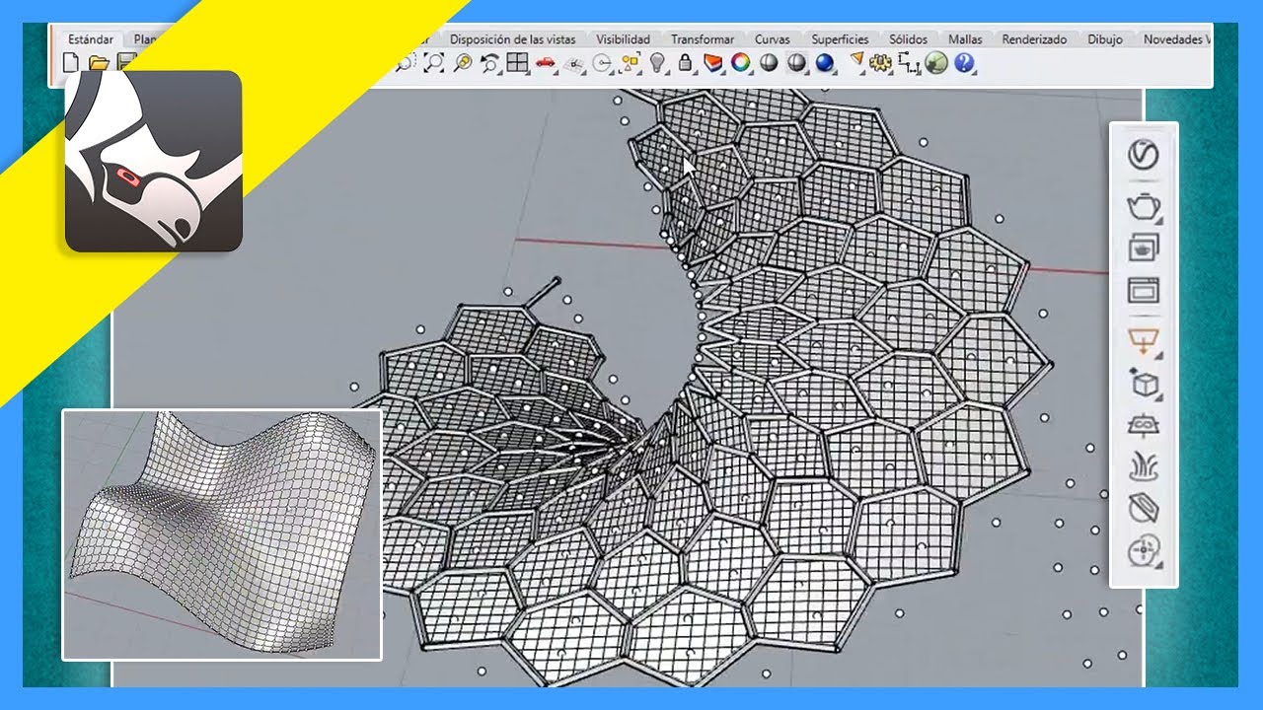The width and height of the screenshot is (1263, 710).
Task: Click the Zoom Selected magnifier icon
Action: pyautogui.click(x=463, y=63)
